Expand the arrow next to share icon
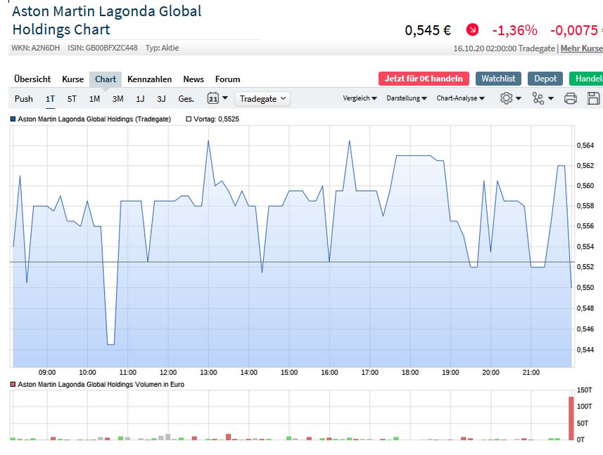 point(551,98)
